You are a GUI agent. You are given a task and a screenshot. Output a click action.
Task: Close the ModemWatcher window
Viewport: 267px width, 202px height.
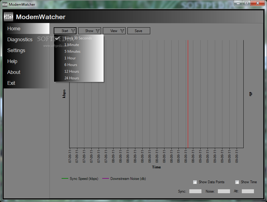click(258, 3)
